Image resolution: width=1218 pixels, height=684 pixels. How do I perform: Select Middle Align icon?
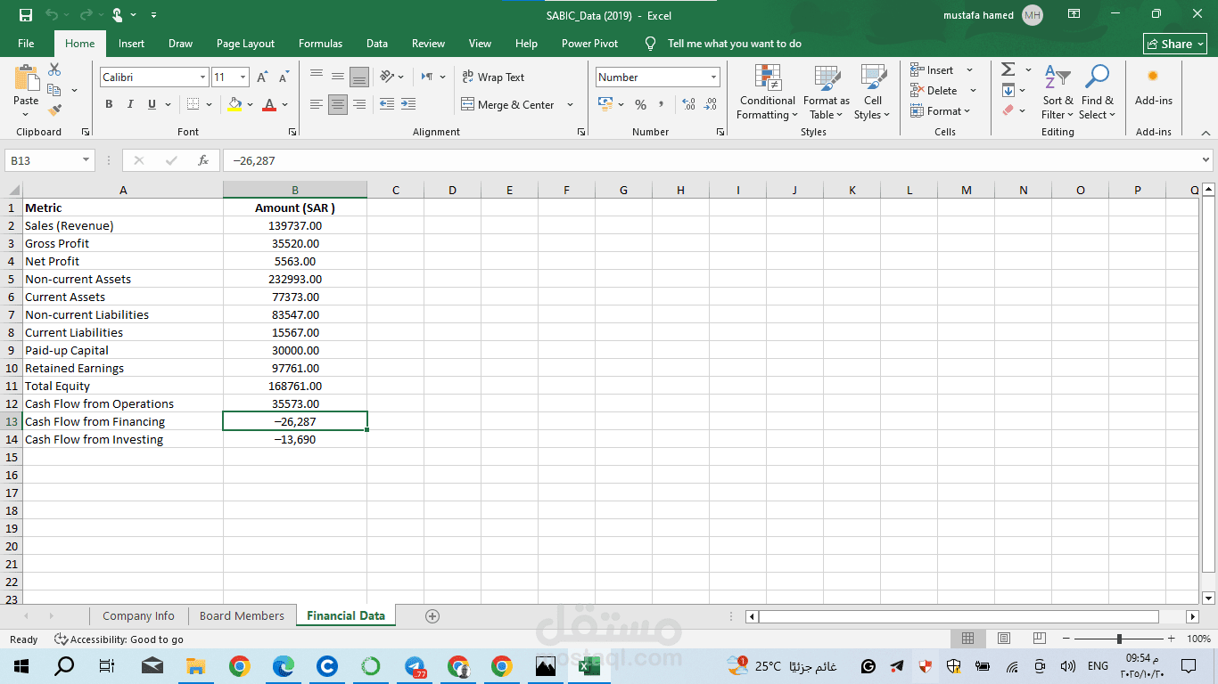point(337,77)
